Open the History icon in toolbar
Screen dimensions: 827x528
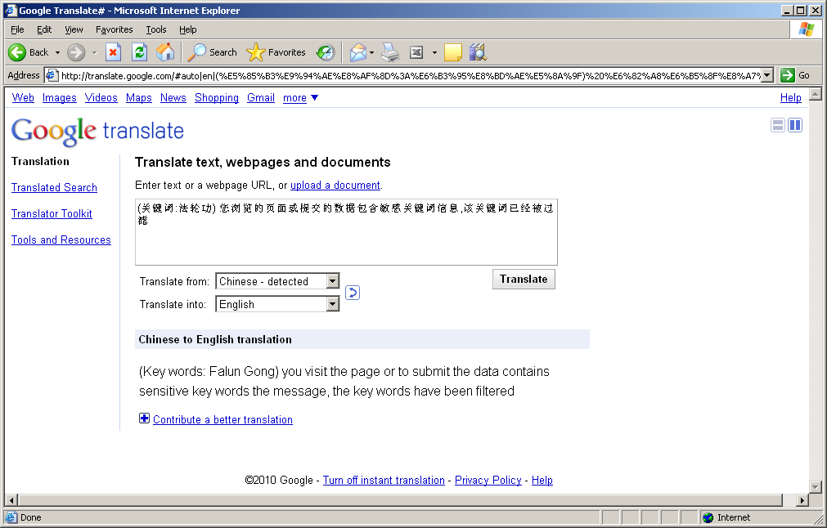pyautogui.click(x=326, y=52)
